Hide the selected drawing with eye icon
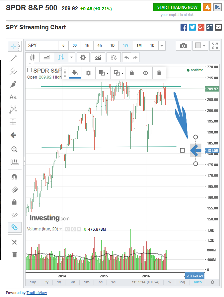 tap(145, 73)
